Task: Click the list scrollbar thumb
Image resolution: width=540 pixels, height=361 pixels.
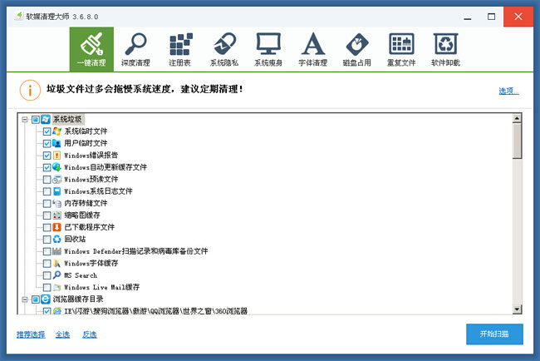Action: pos(517,141)
